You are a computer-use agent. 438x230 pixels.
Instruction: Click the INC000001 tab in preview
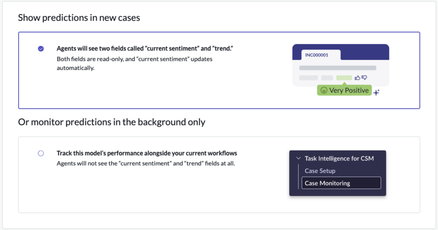321,55
